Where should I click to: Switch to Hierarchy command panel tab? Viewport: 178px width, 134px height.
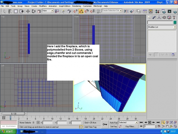pos(159,18)
